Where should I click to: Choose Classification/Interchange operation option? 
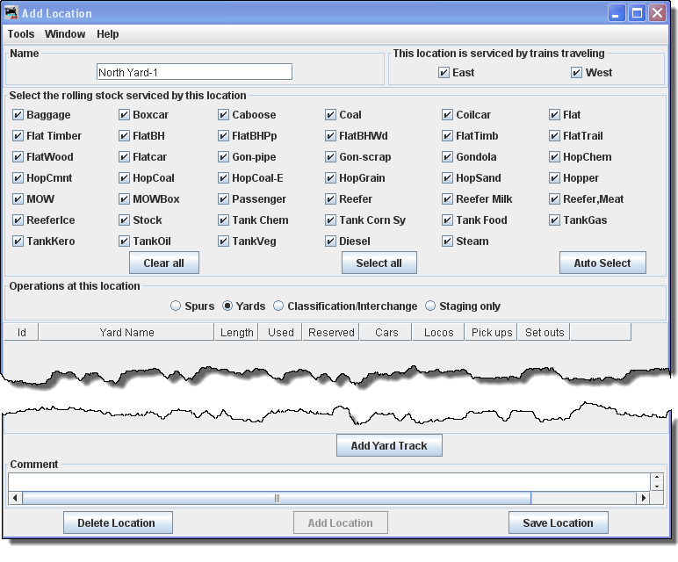pyautogui.click(x=278, y=306)
